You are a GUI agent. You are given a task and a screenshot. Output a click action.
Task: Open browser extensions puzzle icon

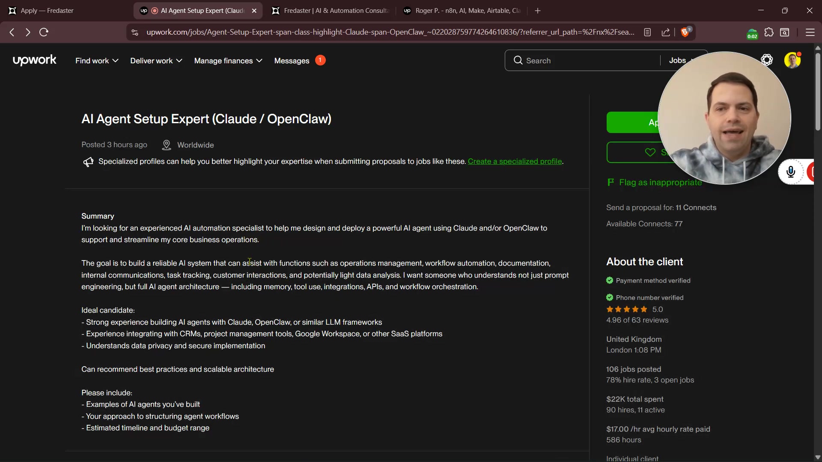[769, 33]
